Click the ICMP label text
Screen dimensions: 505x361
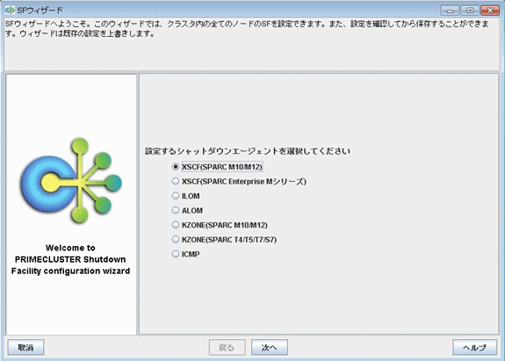coord(191,254)
